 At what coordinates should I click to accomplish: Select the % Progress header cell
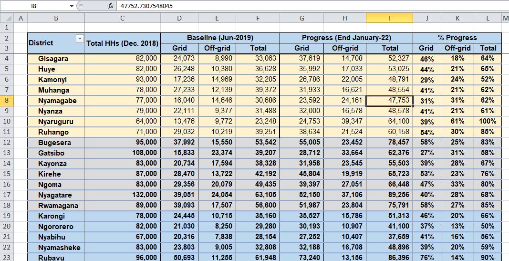[x=457, y=38]
